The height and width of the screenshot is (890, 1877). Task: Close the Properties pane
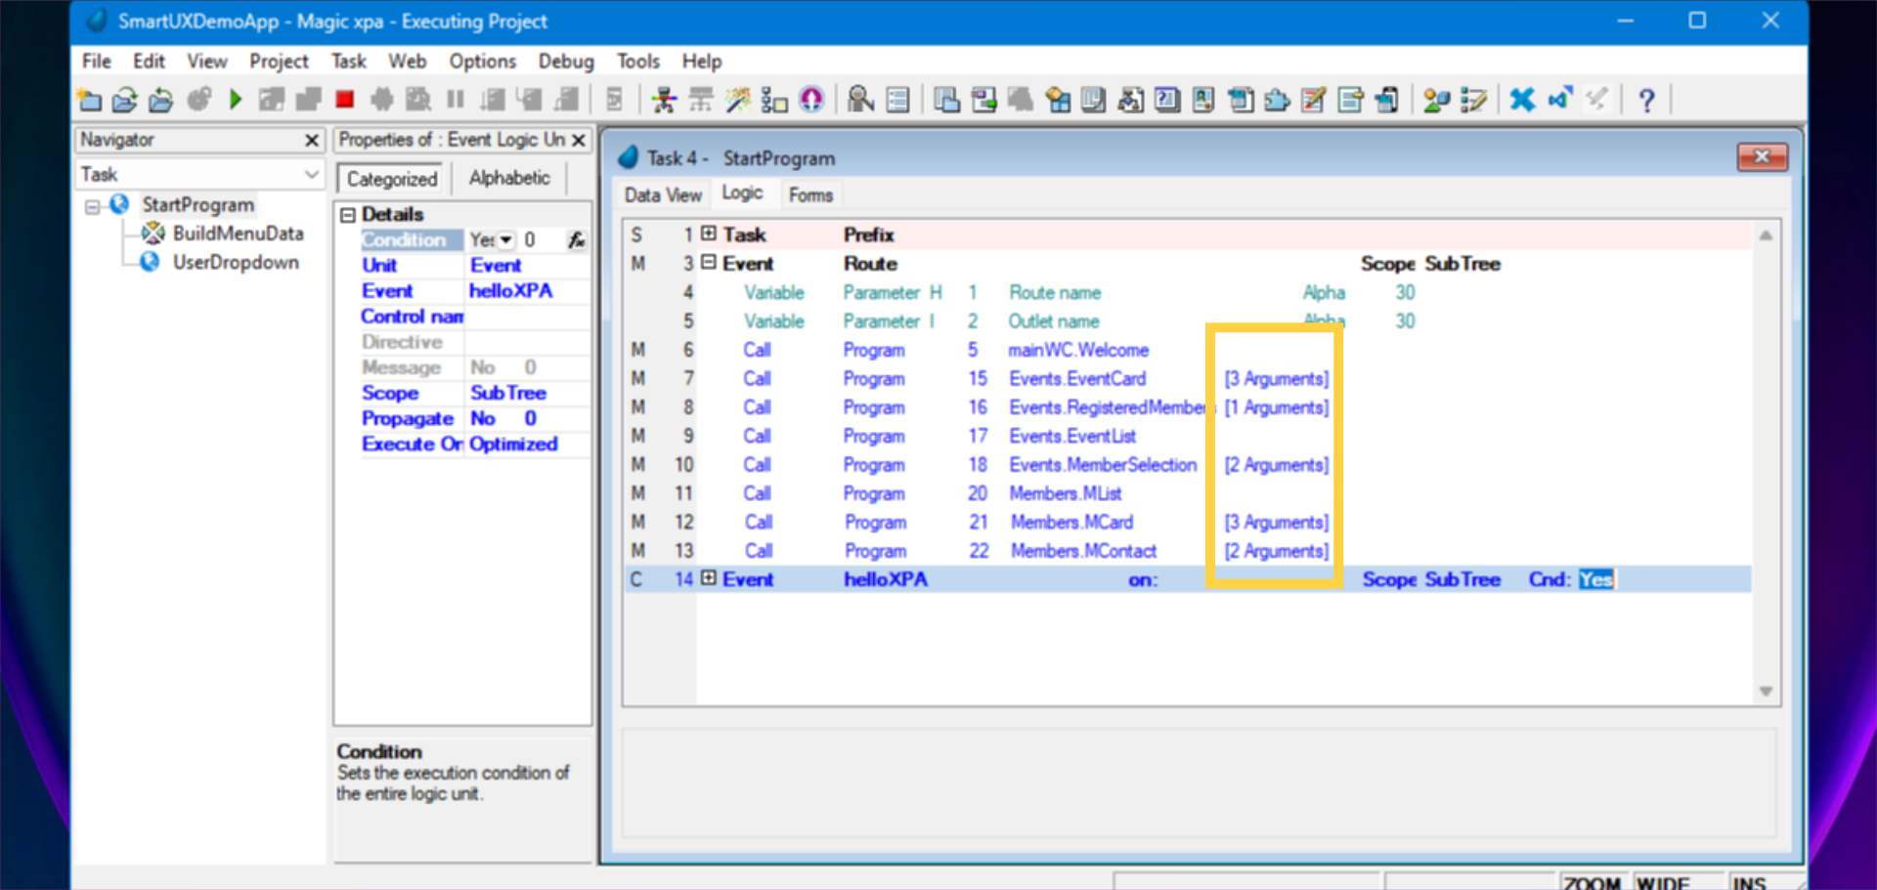pyautogui.click(x=579, y=140)
